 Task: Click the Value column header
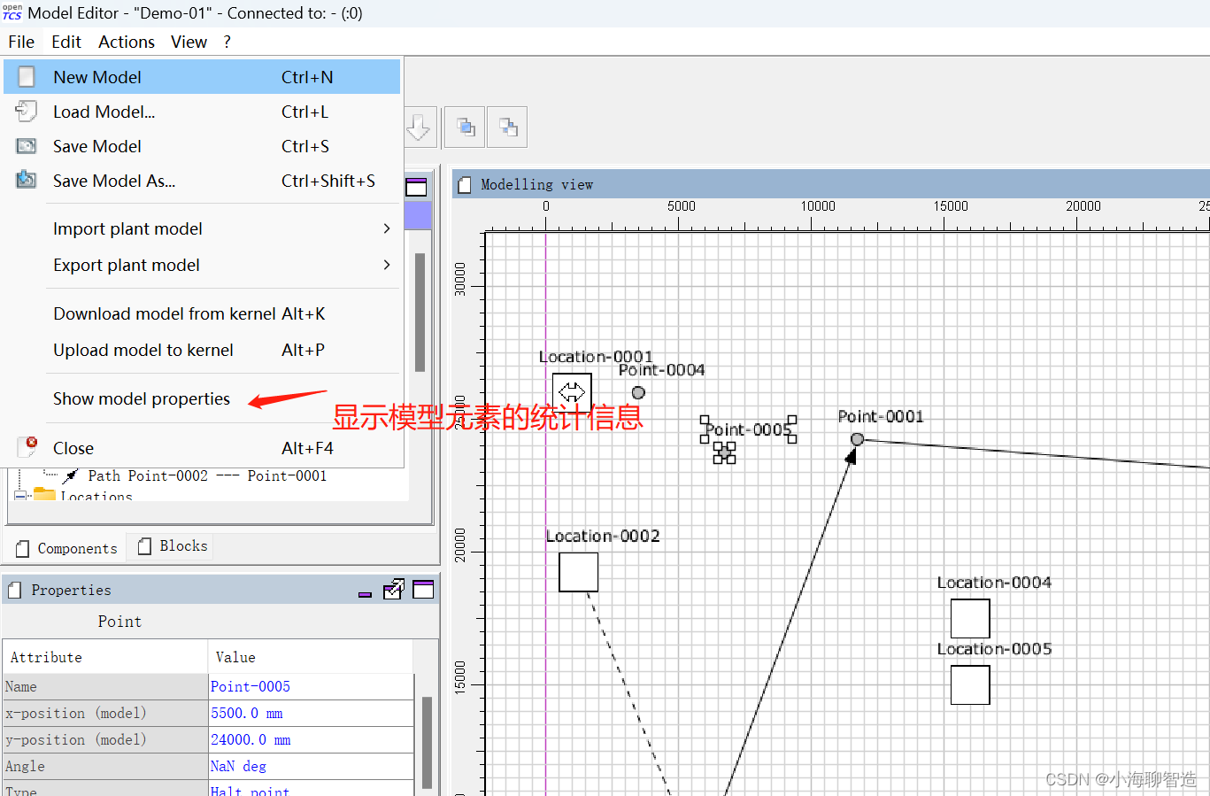point(310,657)
